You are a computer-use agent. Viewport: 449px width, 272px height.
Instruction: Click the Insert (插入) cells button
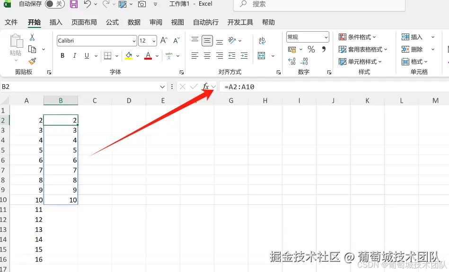pos(412,37)
